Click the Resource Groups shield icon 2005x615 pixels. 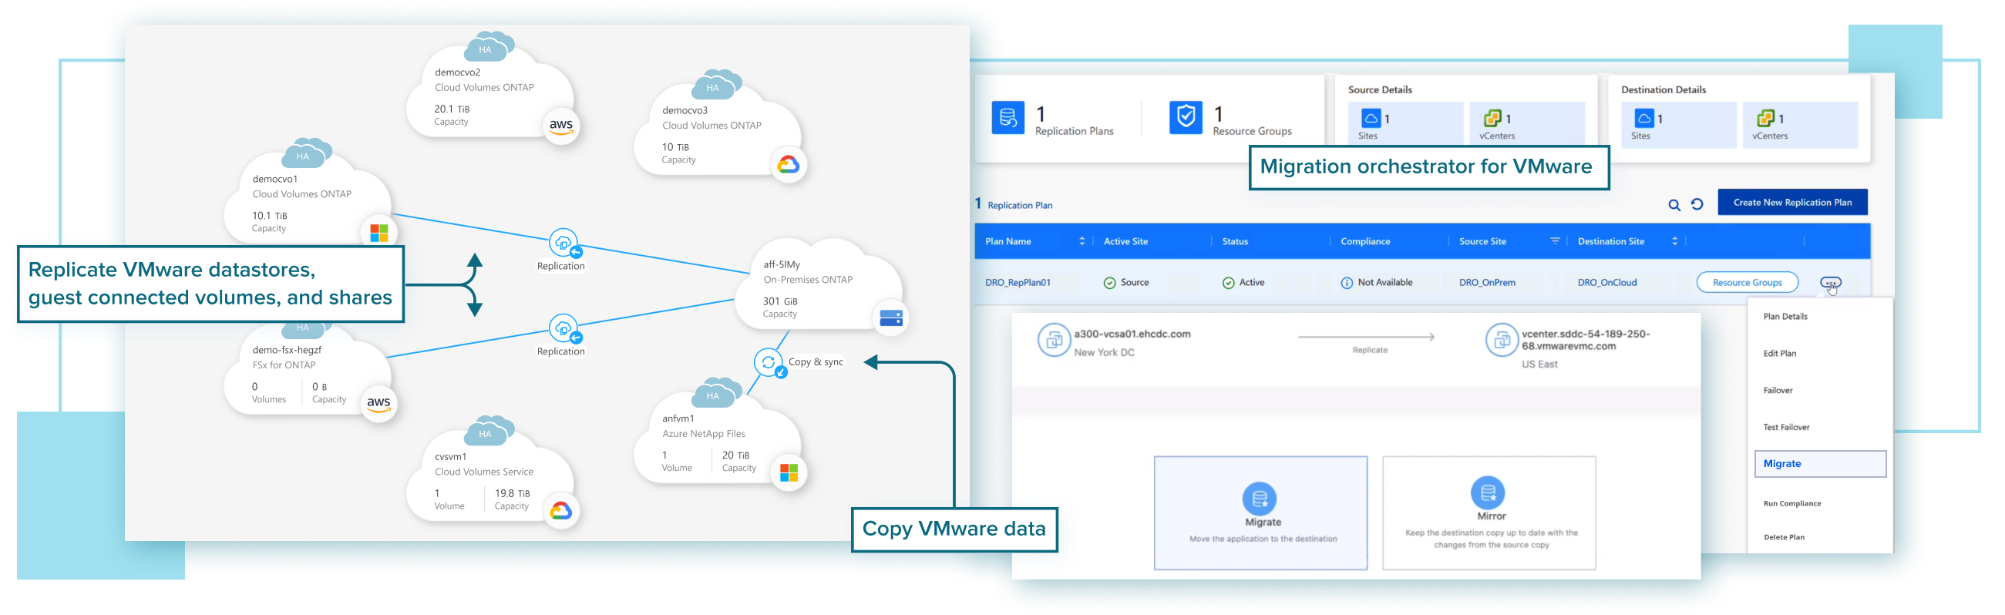click(1186, 119)
